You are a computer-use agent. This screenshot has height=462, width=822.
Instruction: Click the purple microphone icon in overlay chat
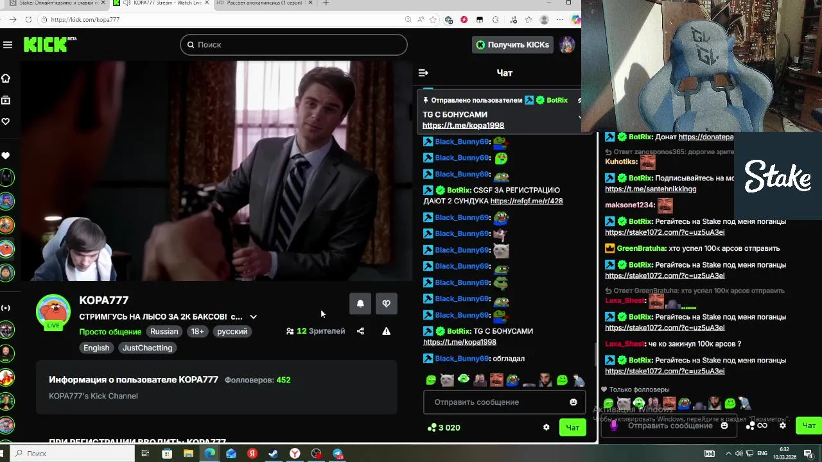(614, 425)
